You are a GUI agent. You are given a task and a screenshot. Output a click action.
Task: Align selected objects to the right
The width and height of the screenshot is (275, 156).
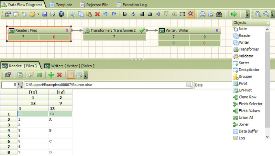pyautogui.click(x=142, y=14)
